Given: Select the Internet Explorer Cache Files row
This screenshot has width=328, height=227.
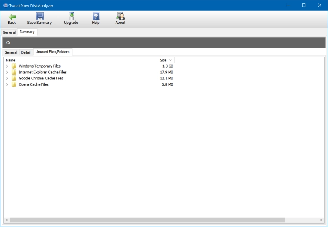Looking at the screenshot, I should click(x=89, y=72).
